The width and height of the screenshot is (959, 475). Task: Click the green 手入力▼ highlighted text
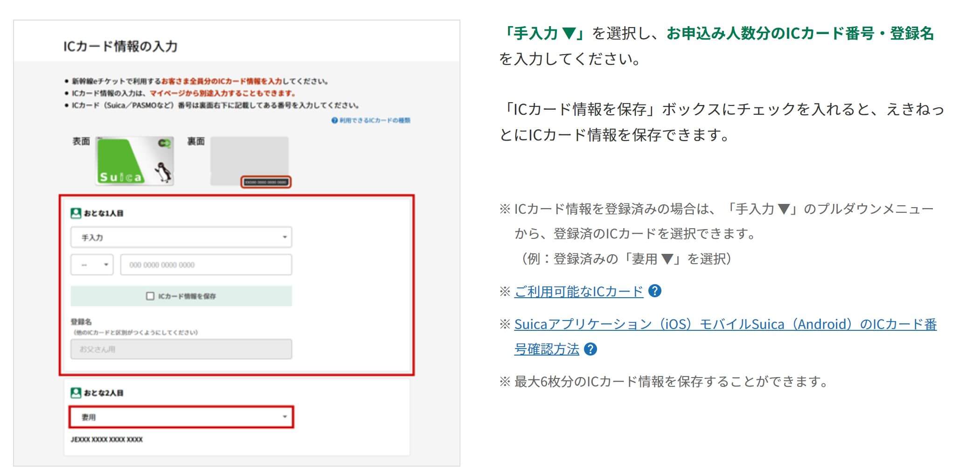pos(545,34)
